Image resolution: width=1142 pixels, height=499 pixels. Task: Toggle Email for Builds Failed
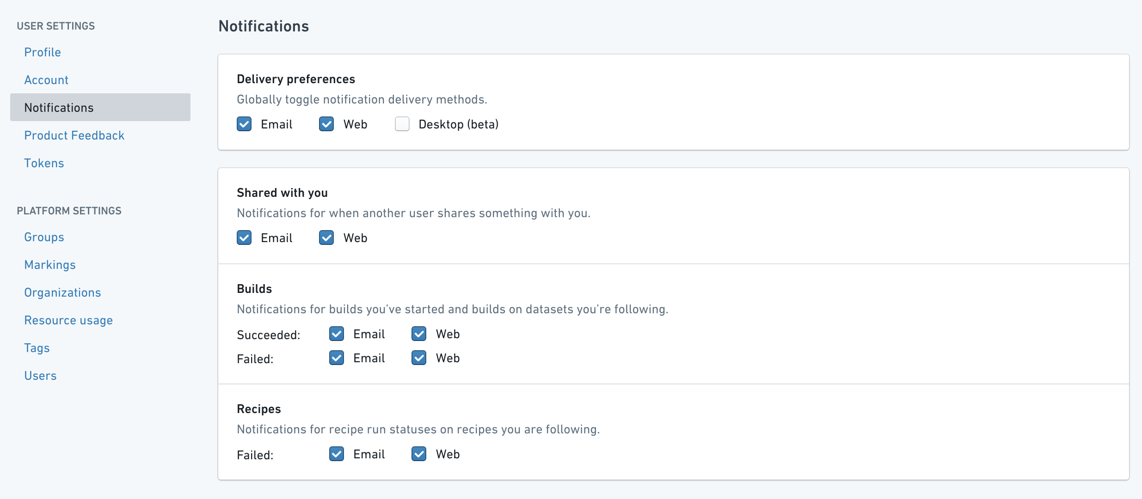tap(337, 358)
